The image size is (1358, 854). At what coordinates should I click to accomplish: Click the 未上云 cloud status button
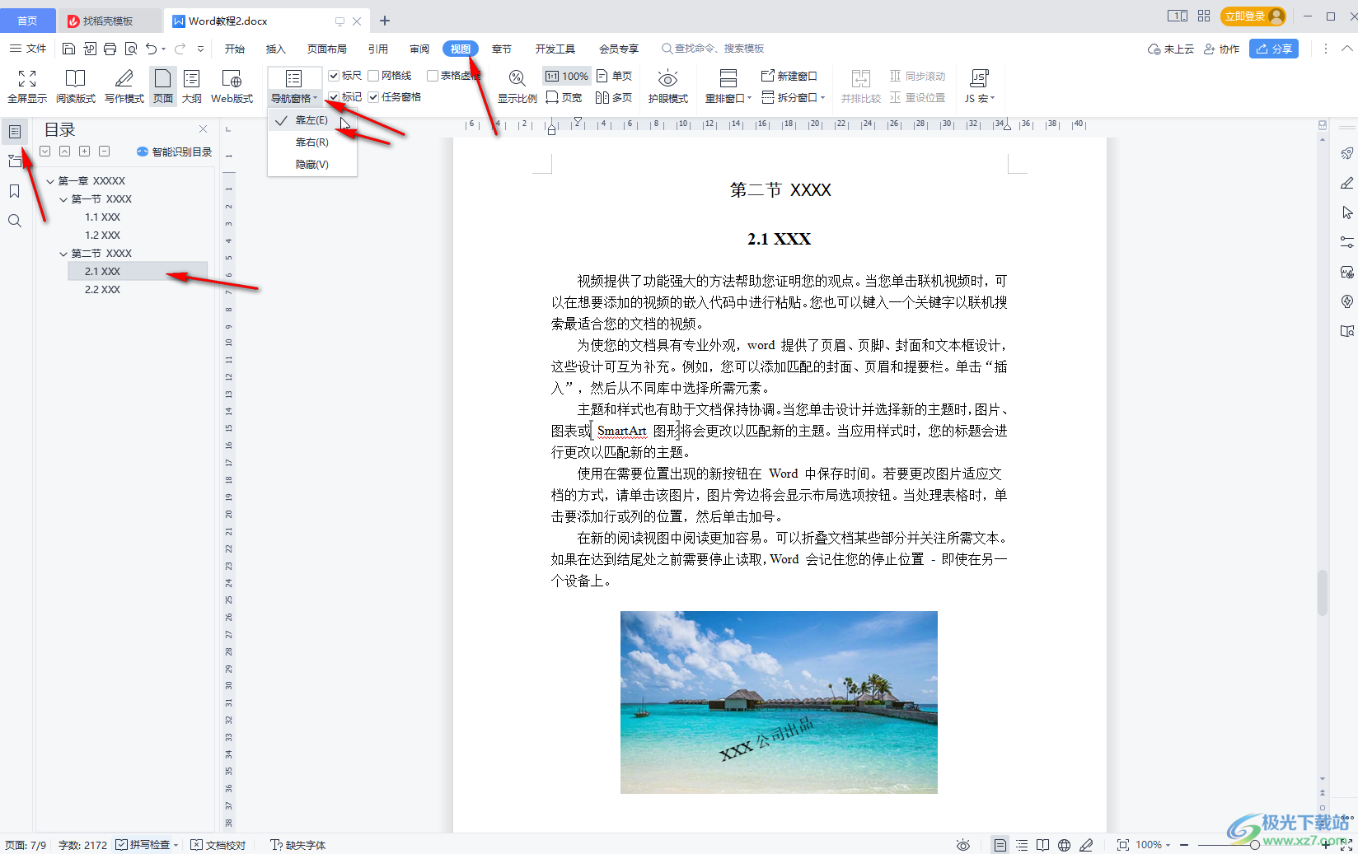(x=1171, y=49)
